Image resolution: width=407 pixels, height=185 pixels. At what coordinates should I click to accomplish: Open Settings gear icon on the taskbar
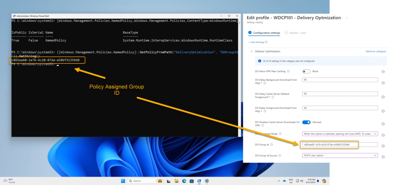[207, 181]
